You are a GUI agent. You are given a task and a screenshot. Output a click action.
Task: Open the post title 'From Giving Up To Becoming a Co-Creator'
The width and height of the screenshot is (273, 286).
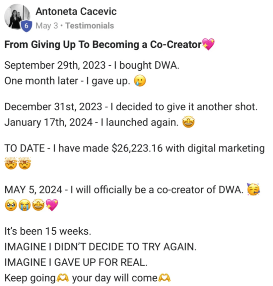coord(103,45)
